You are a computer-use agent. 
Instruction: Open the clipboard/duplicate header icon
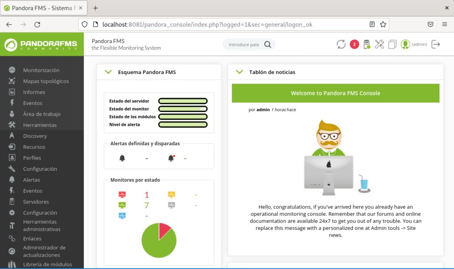click(x=392, y=44)
